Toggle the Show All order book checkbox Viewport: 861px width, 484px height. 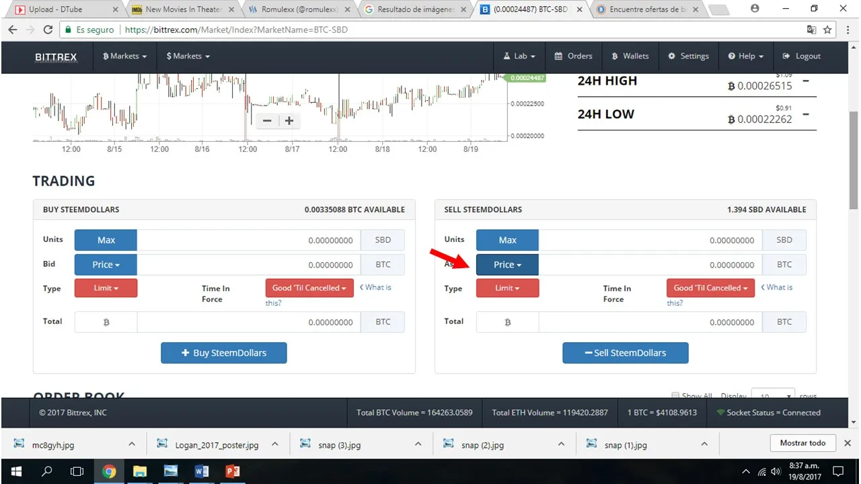point(675,396)
